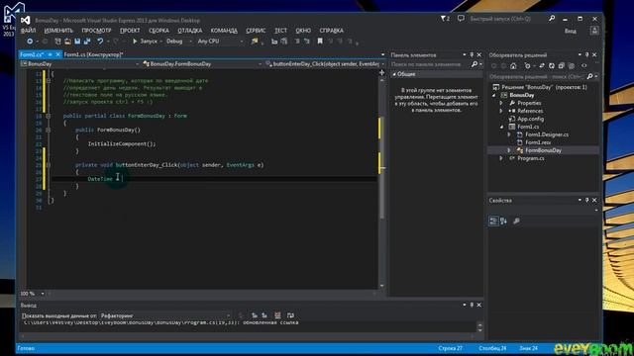Expand the References tree node
This screenshot has height=356, width=634.
point(501,111)
